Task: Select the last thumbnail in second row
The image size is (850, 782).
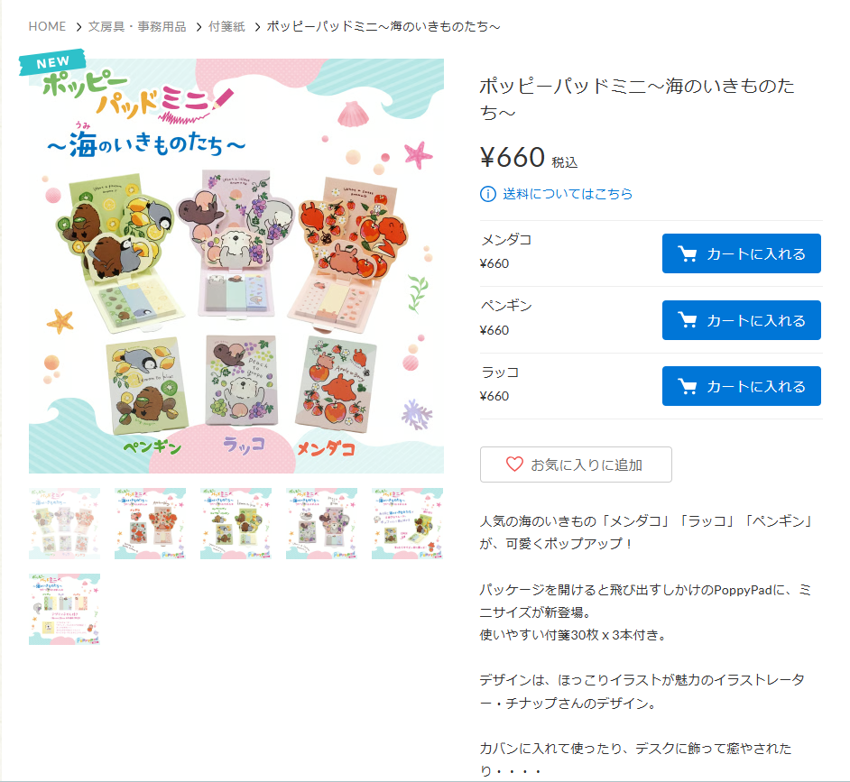Action: coord(64,609)
